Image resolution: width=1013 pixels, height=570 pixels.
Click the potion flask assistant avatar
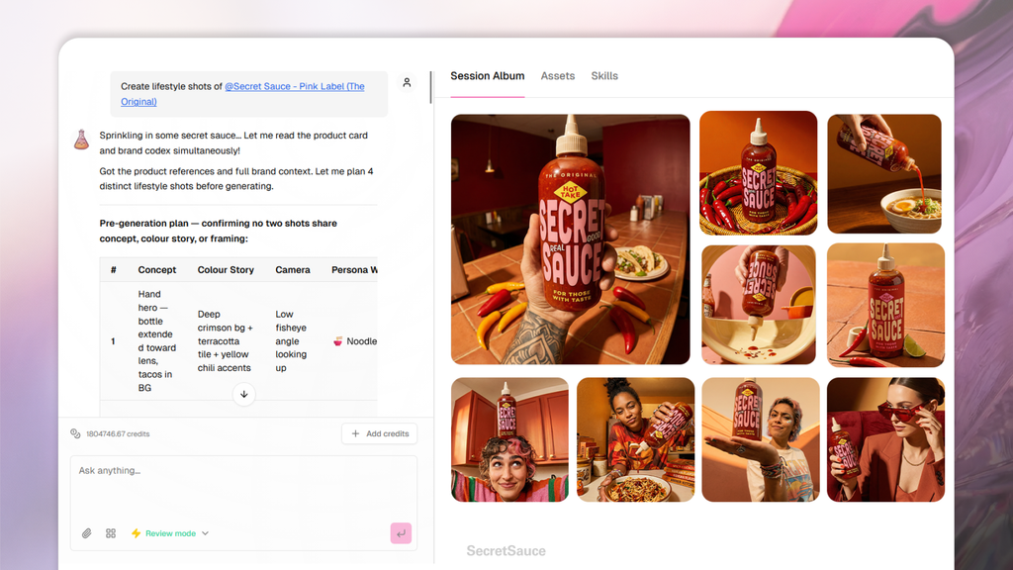[x=82, y=139]
